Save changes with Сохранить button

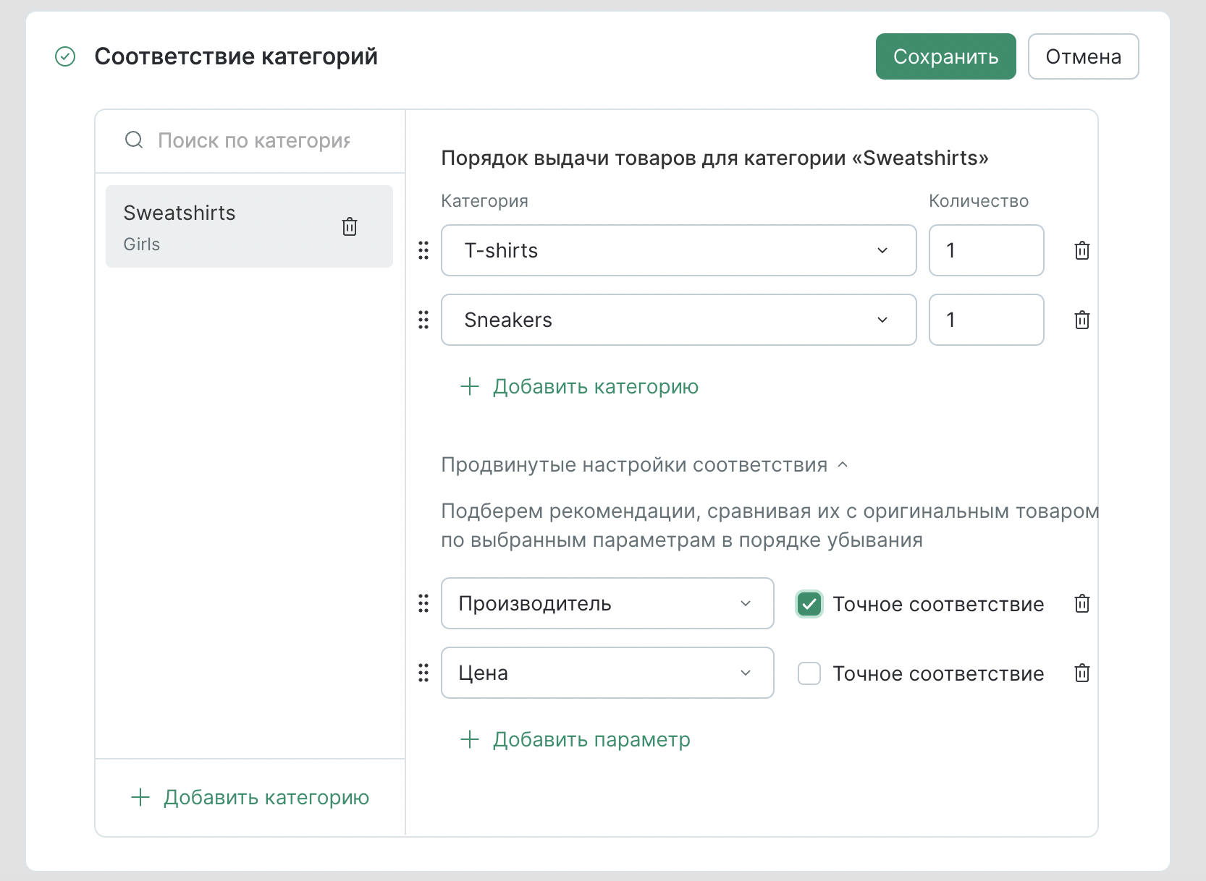945,56
